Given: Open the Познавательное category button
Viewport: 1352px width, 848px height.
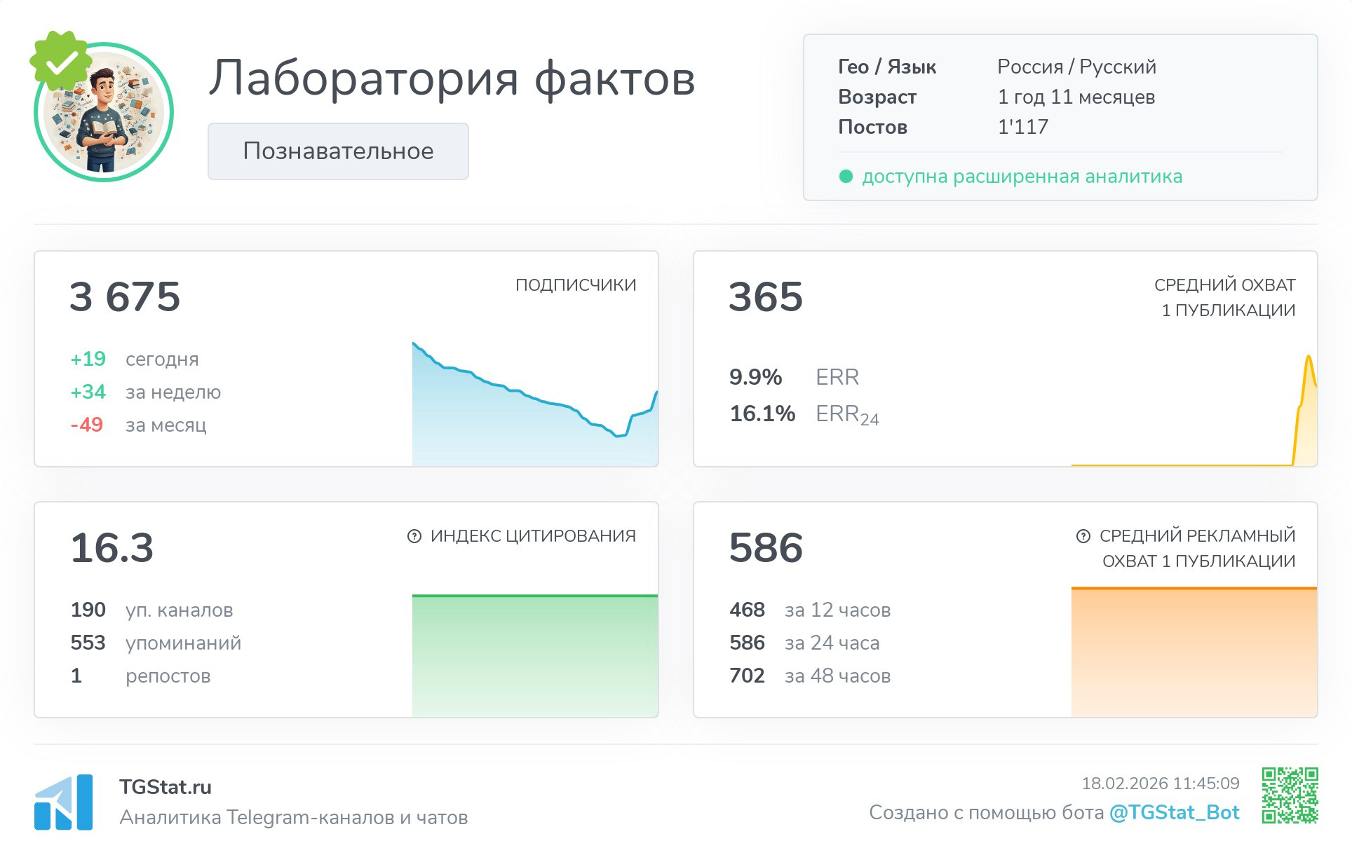Looking at the screenshot, I should point(338,151).
